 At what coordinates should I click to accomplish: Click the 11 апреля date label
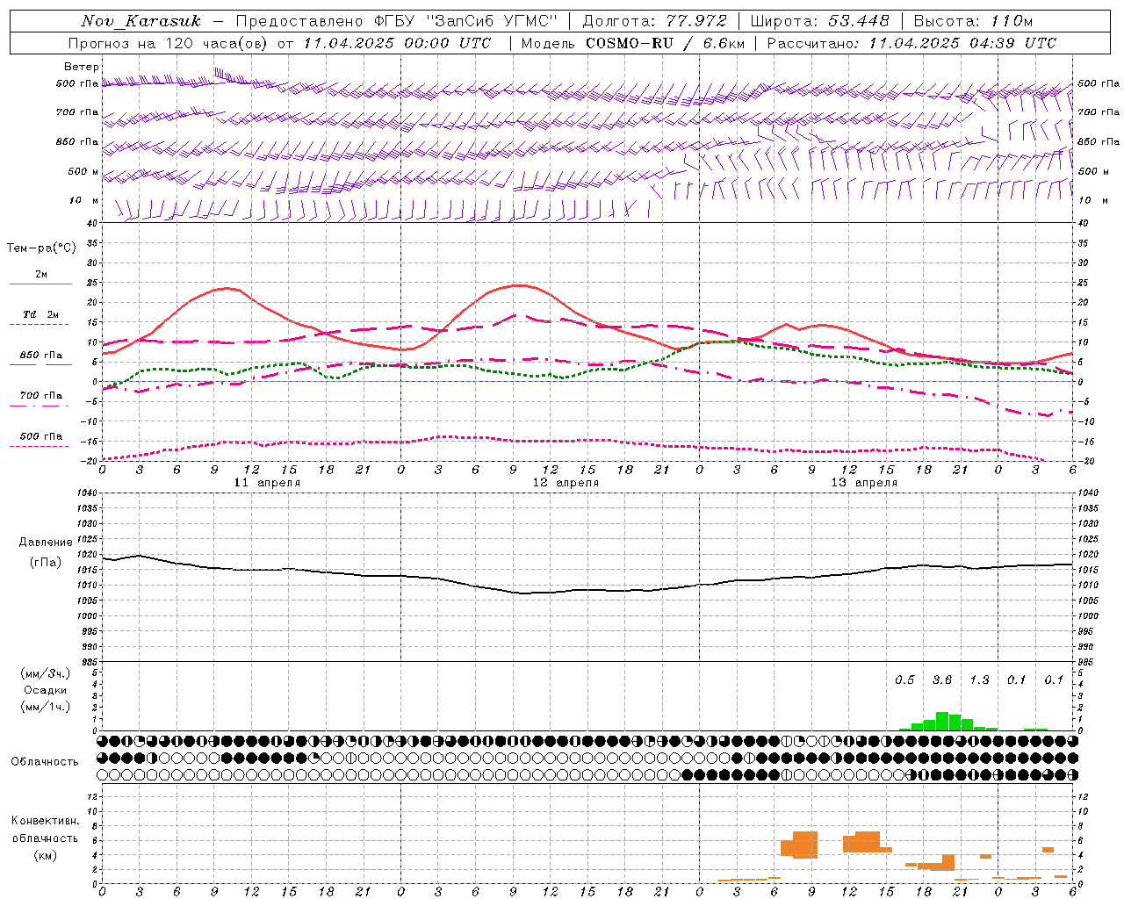(267, 483)
